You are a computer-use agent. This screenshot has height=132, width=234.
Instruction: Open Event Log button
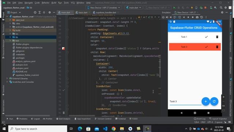(200, 119)
